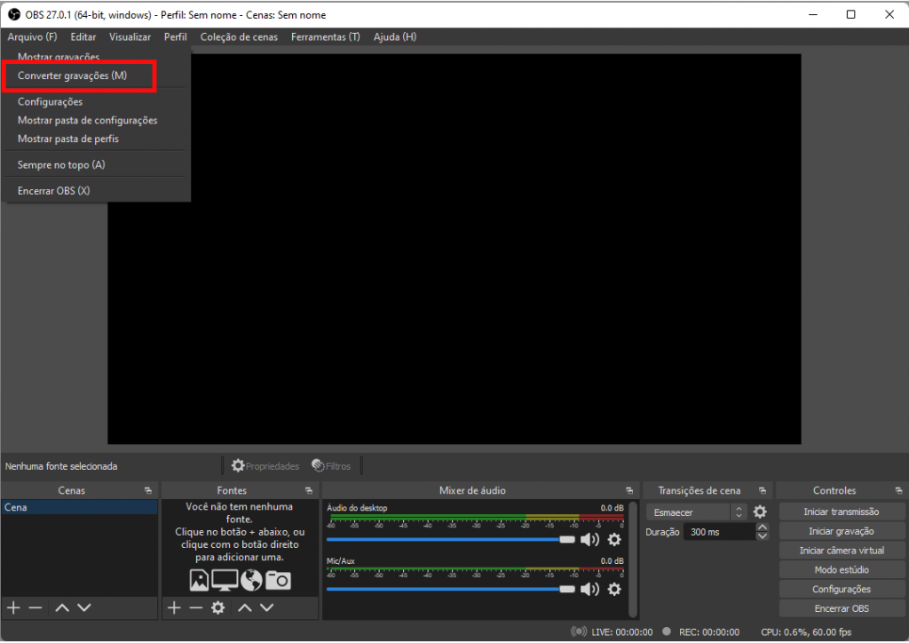Click Iniciar gravação button

(841, 531)
